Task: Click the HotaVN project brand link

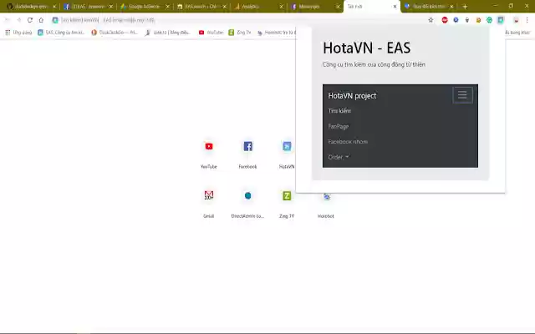Action: click(x=352, y=96)
